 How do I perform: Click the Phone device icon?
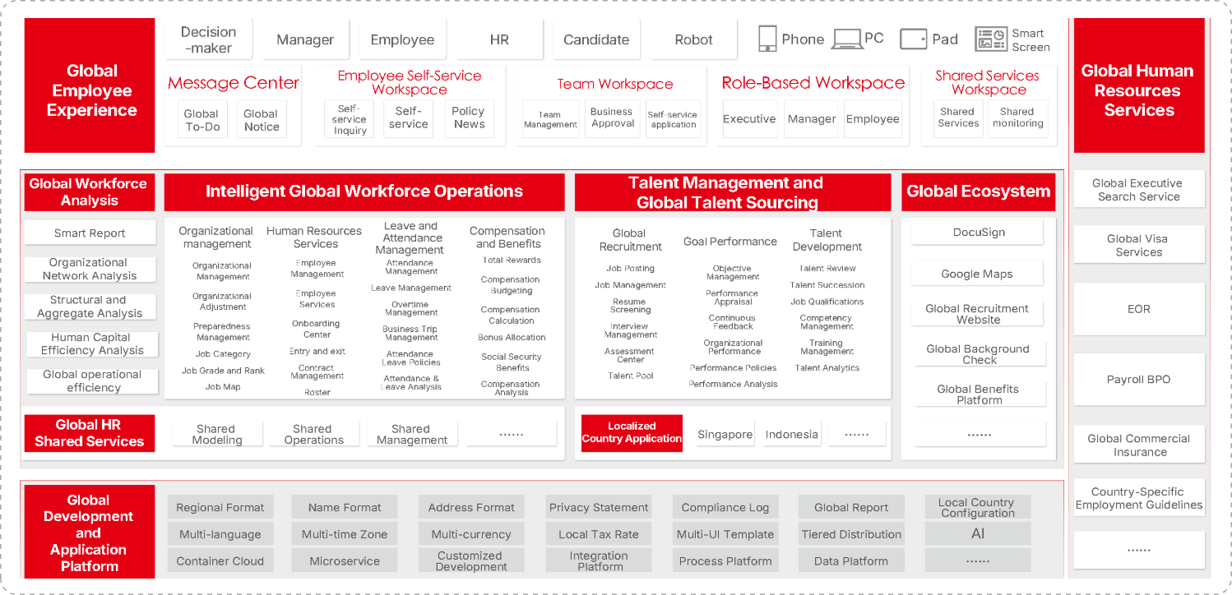click(x=767, y=39)
